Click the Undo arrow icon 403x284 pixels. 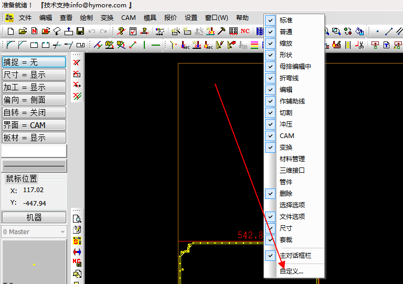click(92, 31)
